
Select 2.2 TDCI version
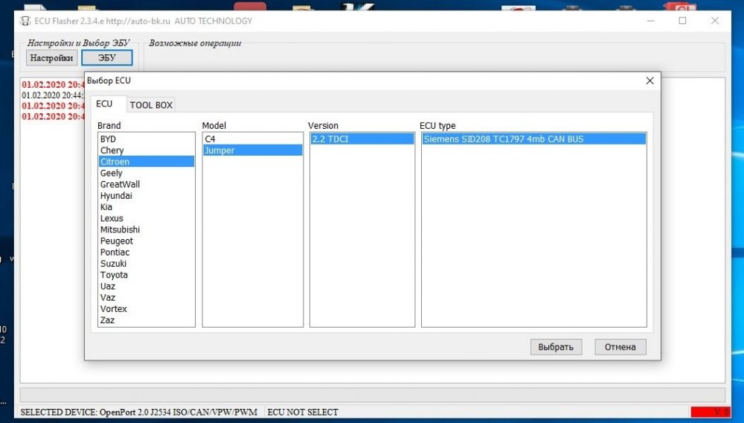[x=362, y=139]
